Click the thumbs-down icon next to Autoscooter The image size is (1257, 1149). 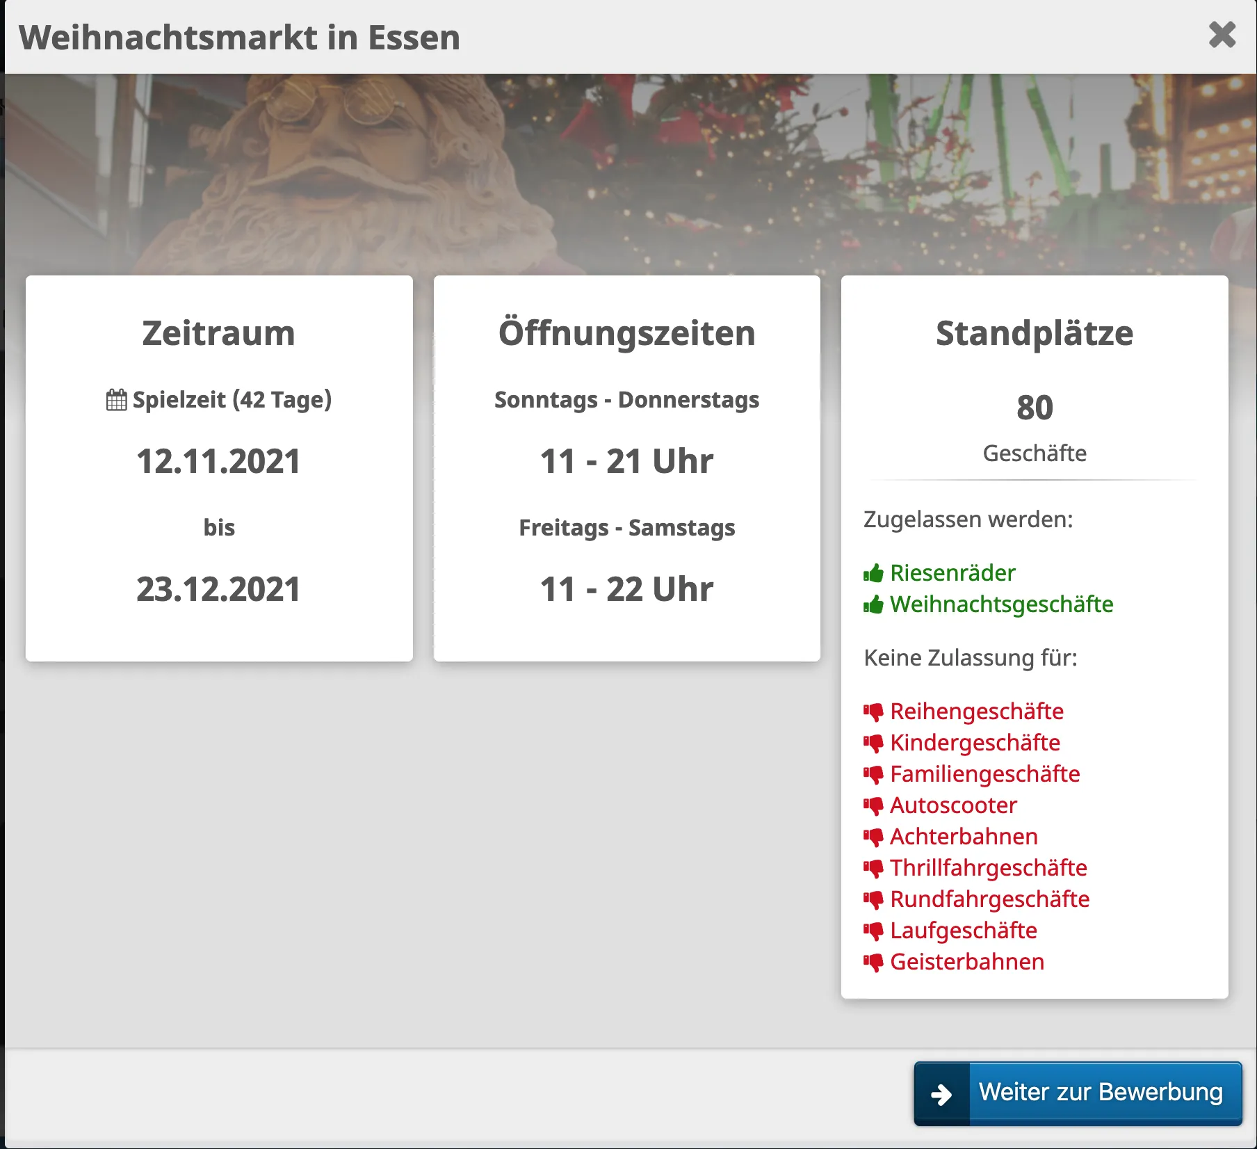[873, 805]
